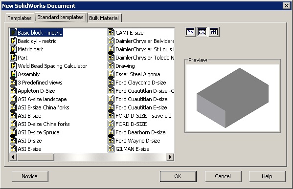Screen dimensions: 293x189
Task: Click the scroll left arrow
Action: 13,157
